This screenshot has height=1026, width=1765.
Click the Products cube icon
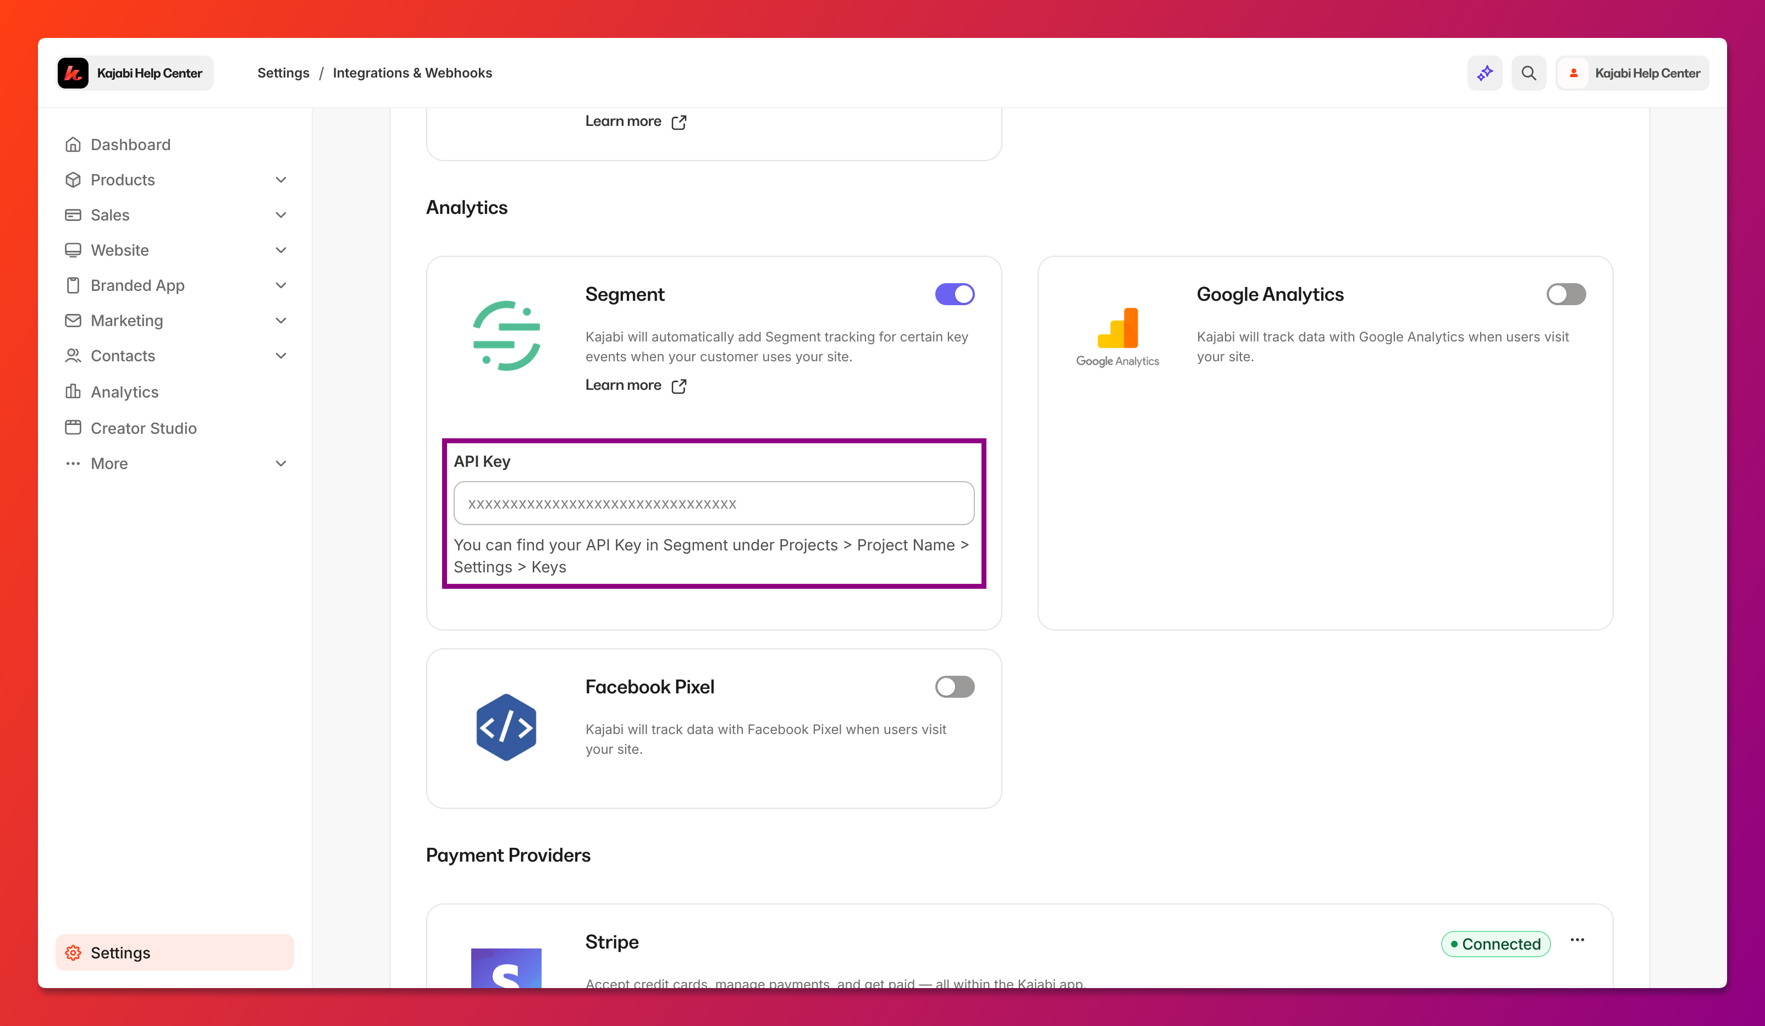pos(73,179)
